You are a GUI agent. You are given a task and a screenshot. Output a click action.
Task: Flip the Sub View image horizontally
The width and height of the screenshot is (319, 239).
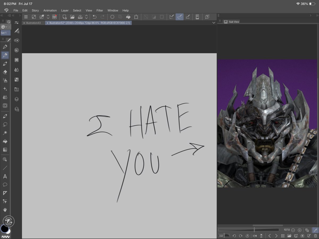(255, 236)
